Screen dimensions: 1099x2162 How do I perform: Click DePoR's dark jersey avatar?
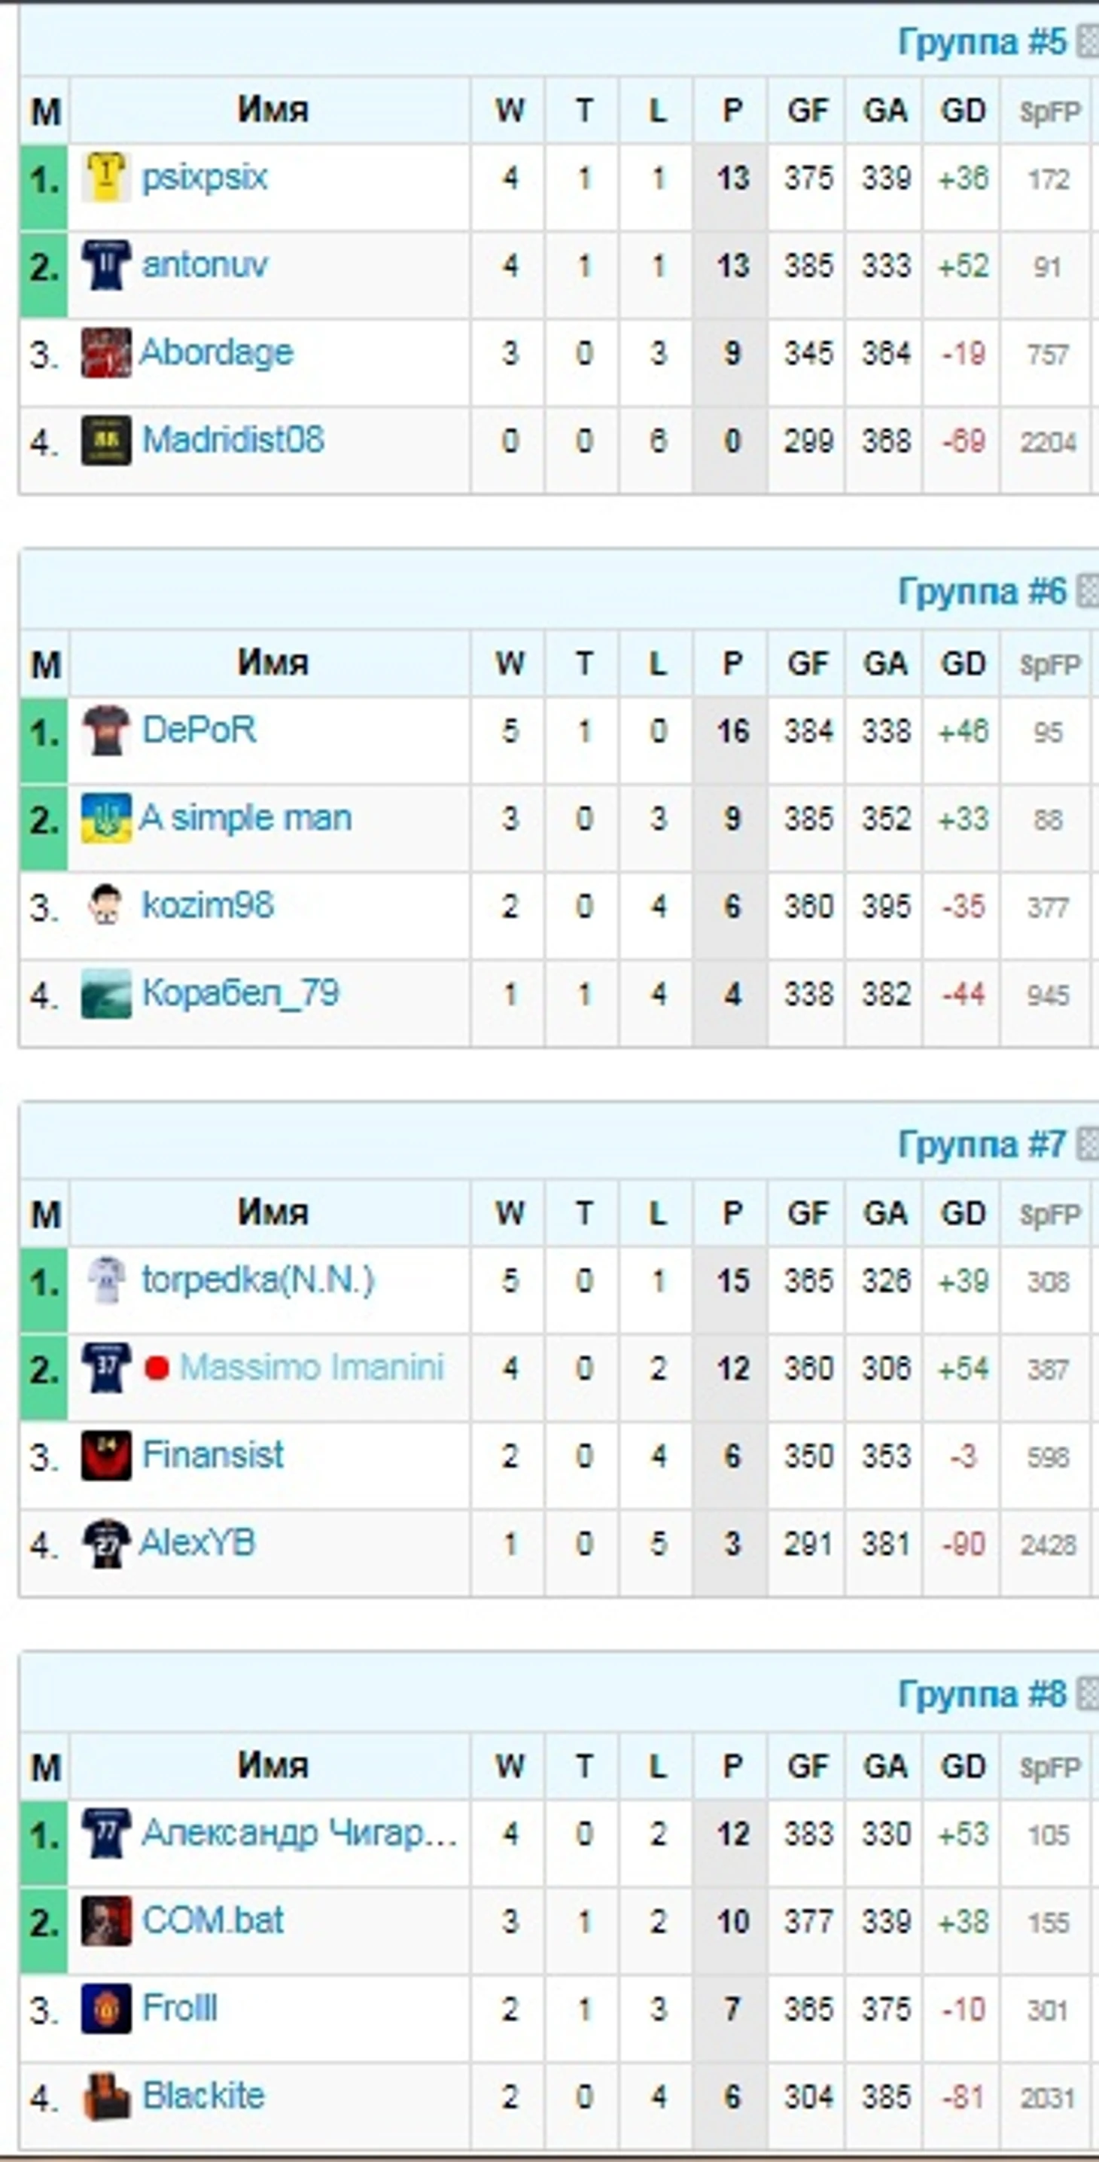[105, 730]
